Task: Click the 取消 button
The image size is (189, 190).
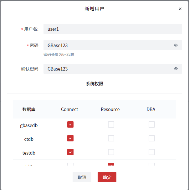Action: [82, 177]
